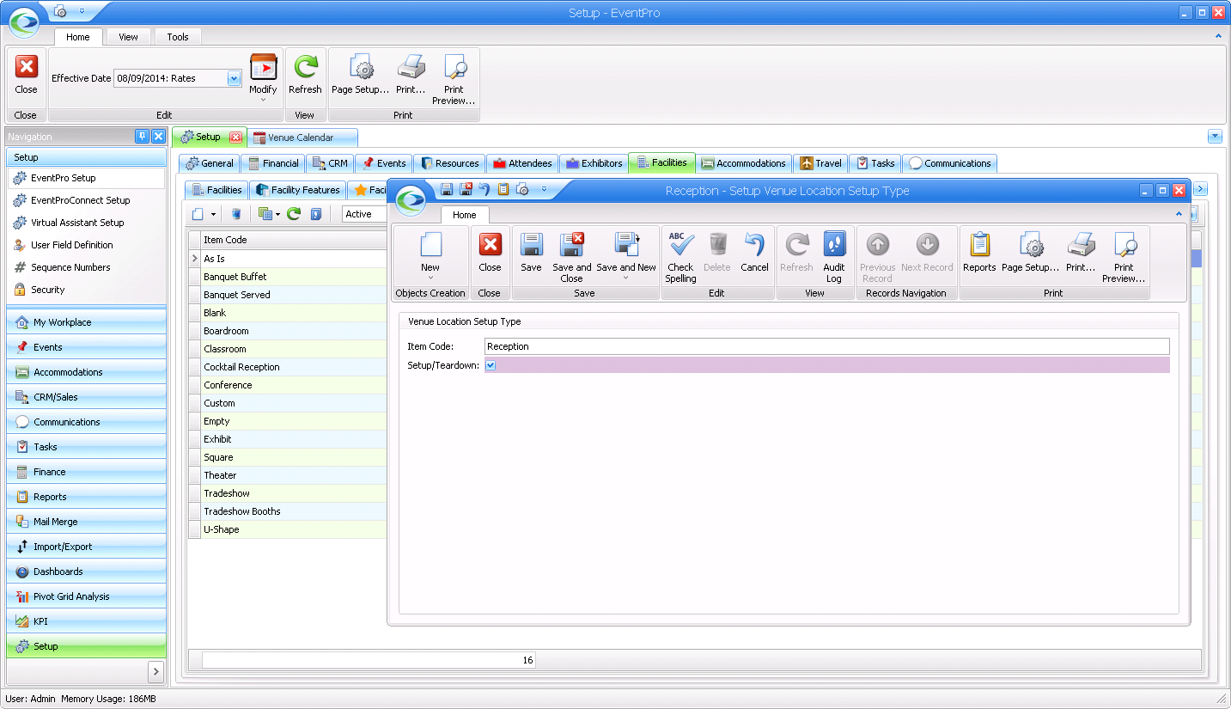Open the Dashboards navigation group
This screenshot has width=1231, height=709.
86,571
